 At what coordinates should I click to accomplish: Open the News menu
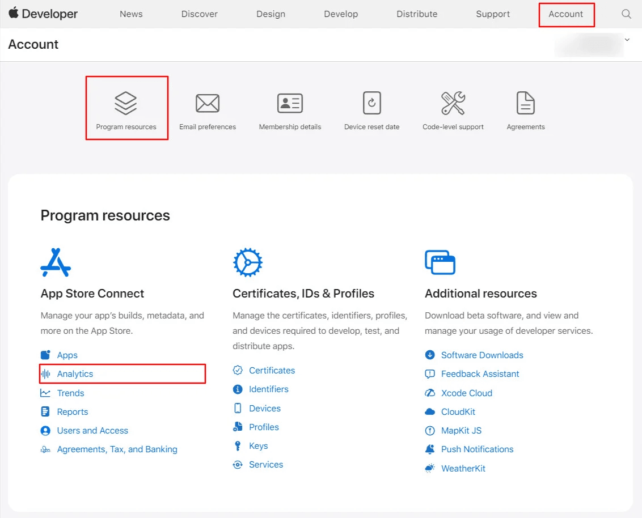point(131,14)
